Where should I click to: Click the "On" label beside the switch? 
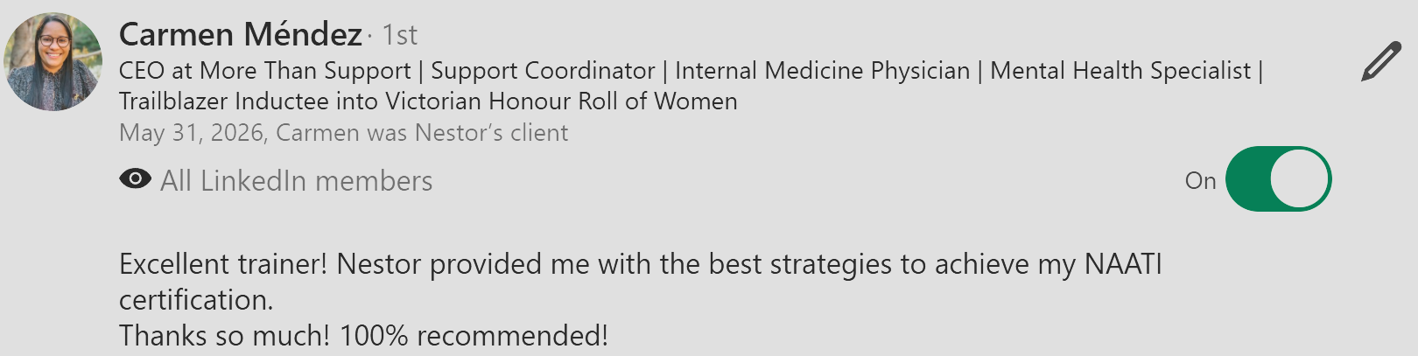[1200, 181]
